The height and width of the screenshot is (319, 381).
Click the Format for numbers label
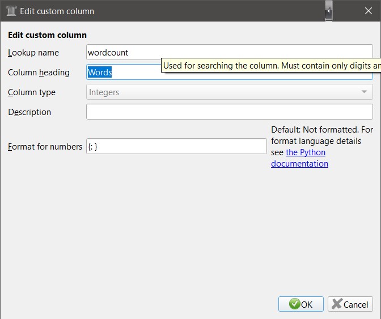tap(45, 147)
